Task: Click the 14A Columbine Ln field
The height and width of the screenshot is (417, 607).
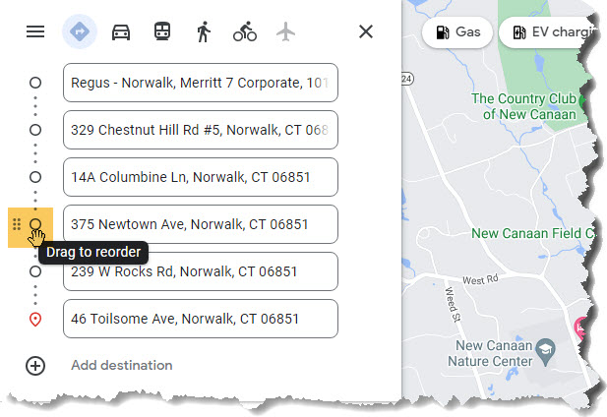Action: tap(200, 177)
